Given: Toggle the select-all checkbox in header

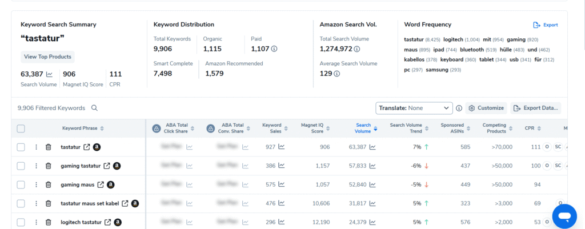Looking at the screenshot, I should point(21,128).
